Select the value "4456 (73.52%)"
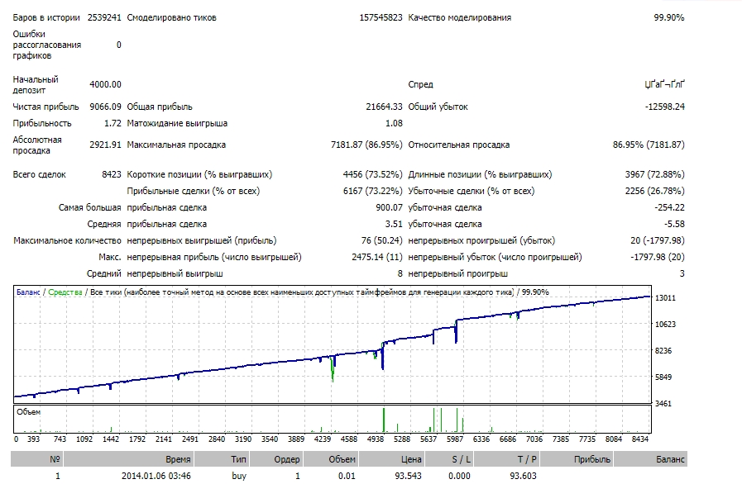The width and height of the screenshot is (742, 484). point(373,174)
